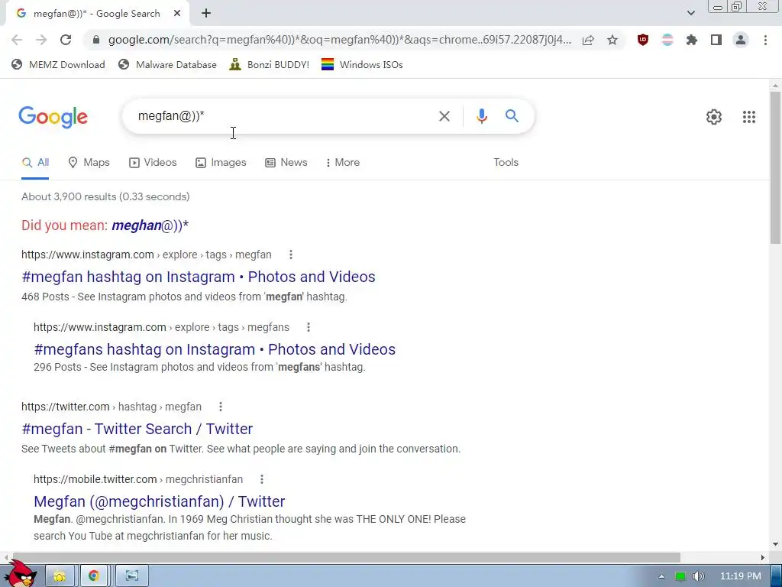
Task: Toggle the browser side panel
Action: point(716,40)
